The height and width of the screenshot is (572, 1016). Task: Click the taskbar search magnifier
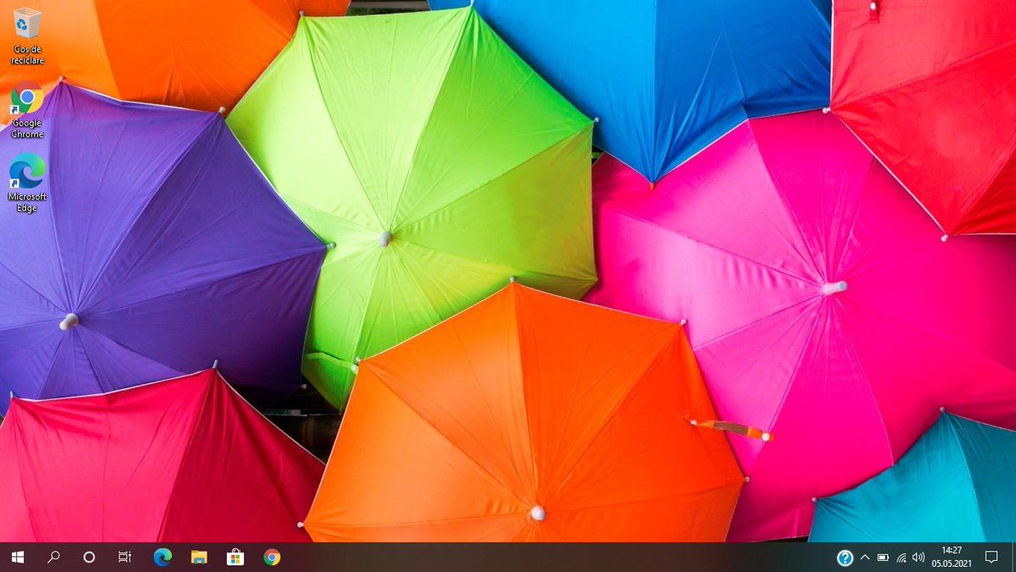pyautogui.click(x=53, y=557)
